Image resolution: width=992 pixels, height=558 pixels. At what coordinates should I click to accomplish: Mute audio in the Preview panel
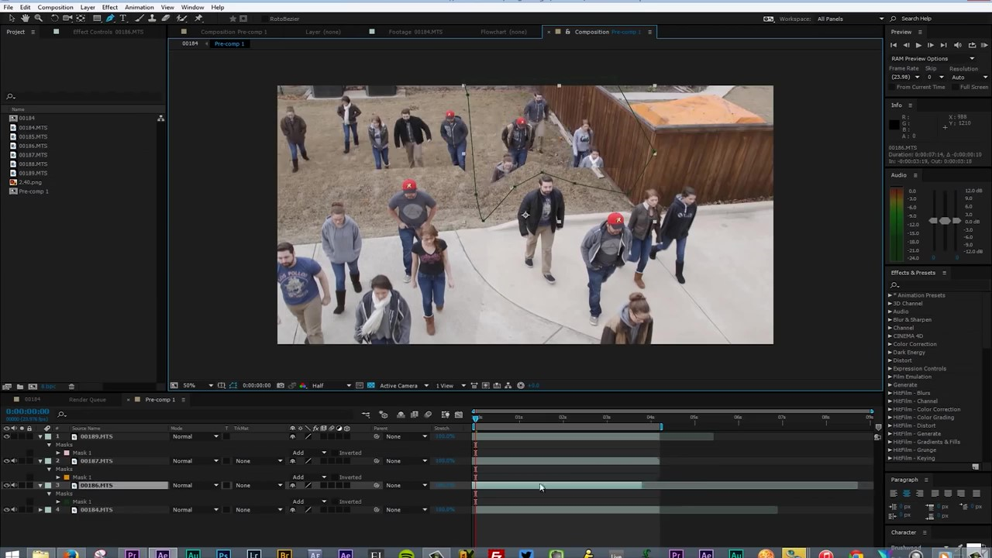click(x=958, y=45)
